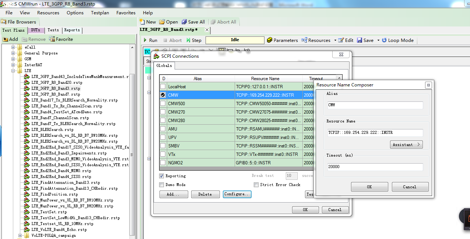Toggle the Reporting checkbox
The width and height of the screenshot is (470, 239).
click(x=162, y=176)
